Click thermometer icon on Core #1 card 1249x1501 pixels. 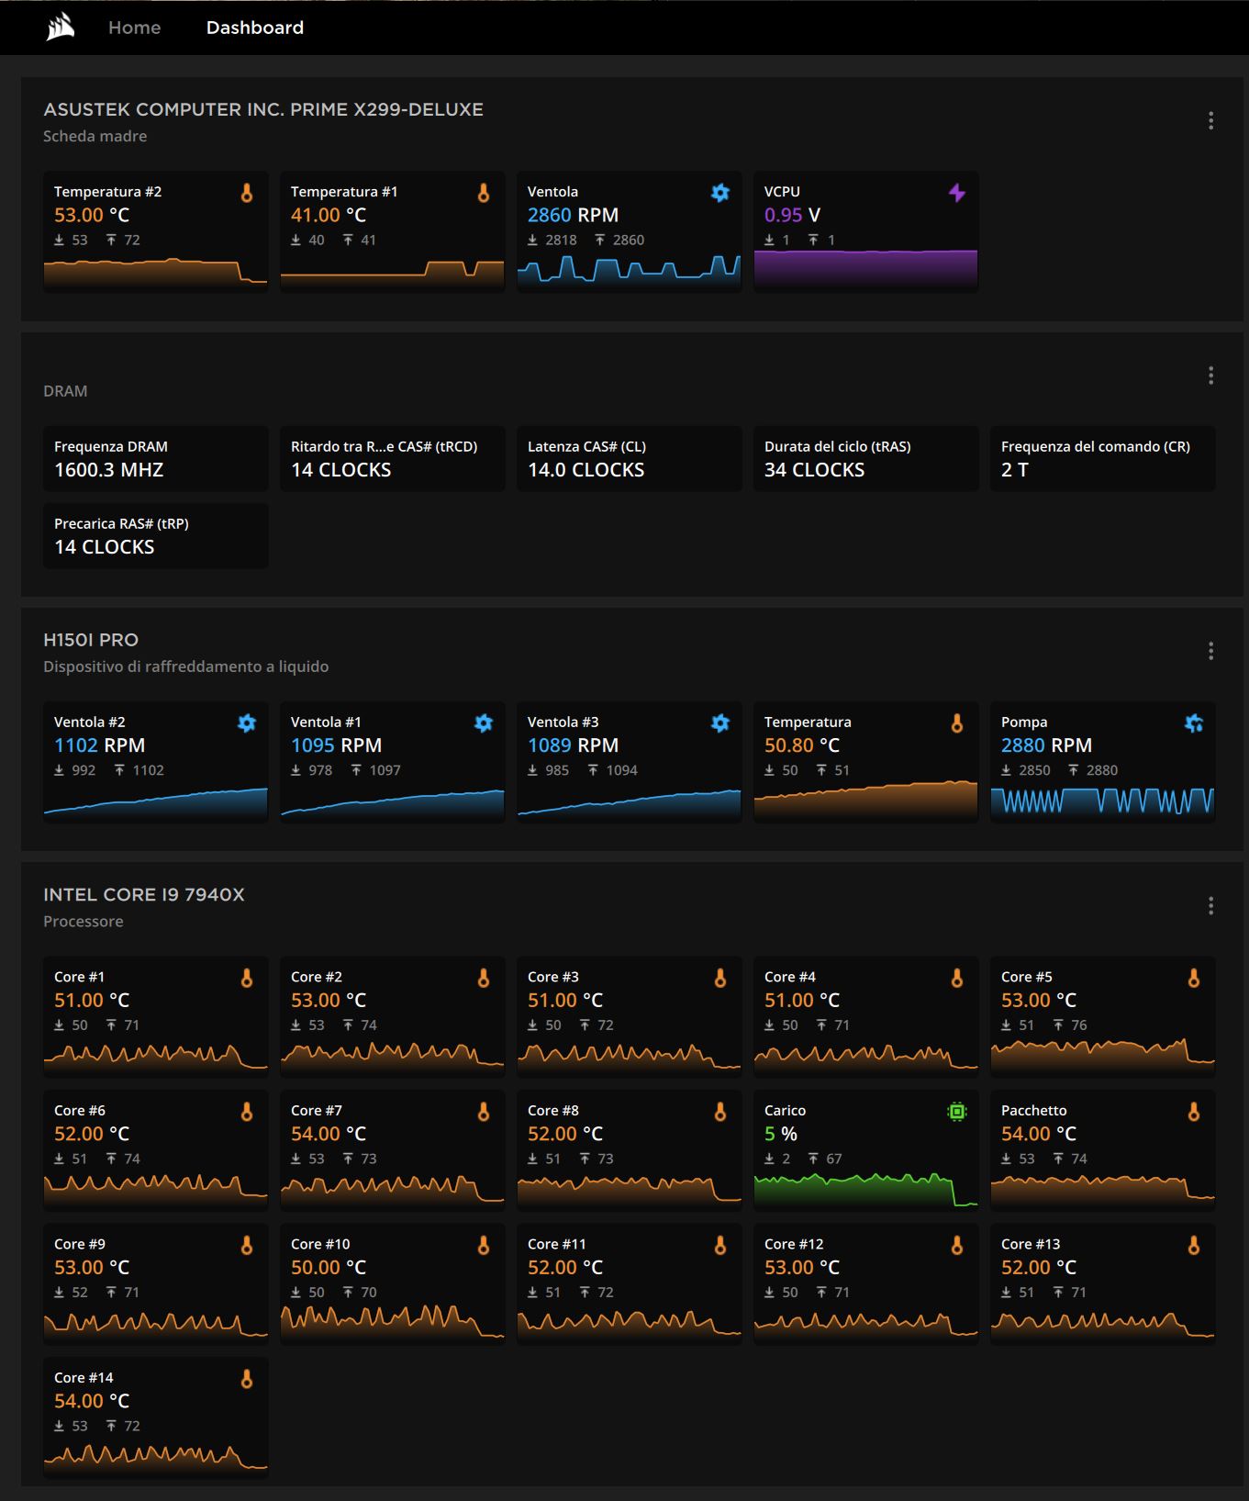coord(246,979)
